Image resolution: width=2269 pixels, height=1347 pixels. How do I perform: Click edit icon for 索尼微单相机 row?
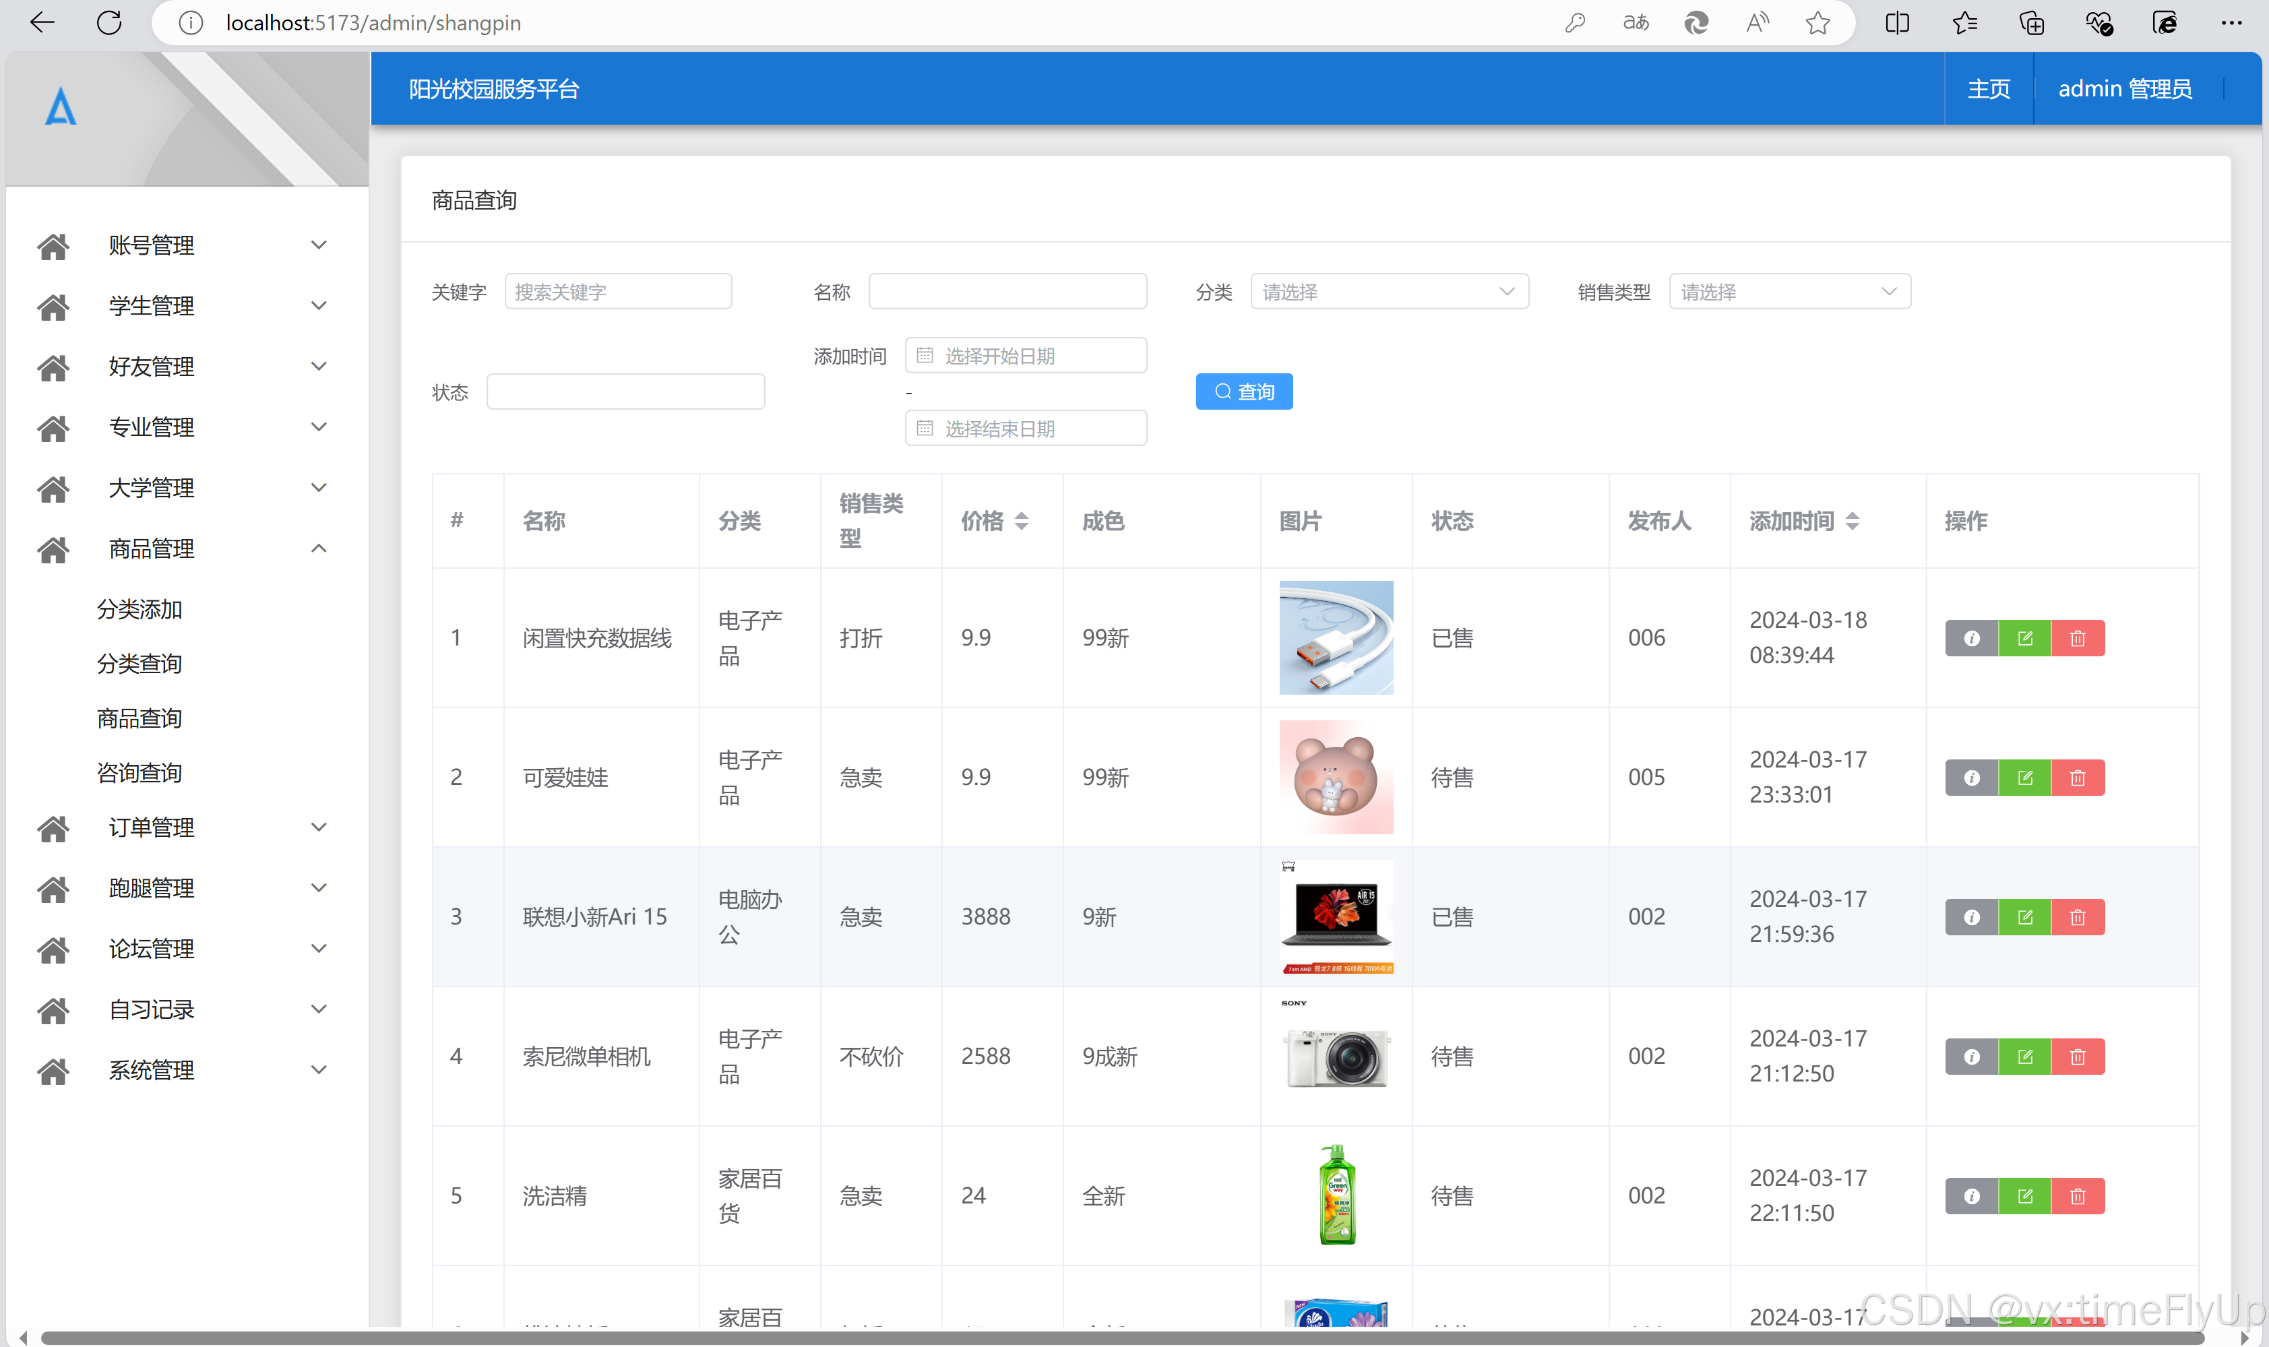click(x=2024, y=1057)
